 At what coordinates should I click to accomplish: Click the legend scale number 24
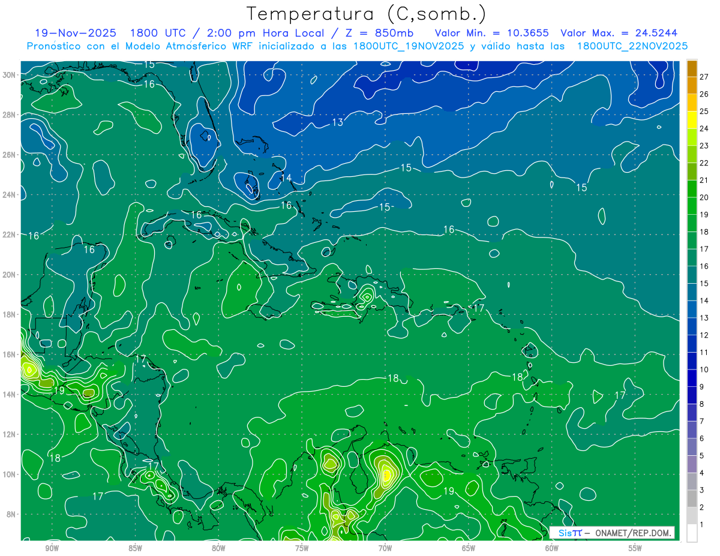click(704, 128)
